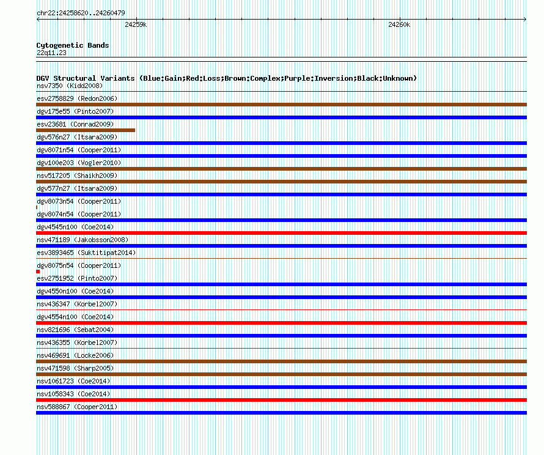Select the chr22:24258620..24260479 coordinates text

(81, 13)
